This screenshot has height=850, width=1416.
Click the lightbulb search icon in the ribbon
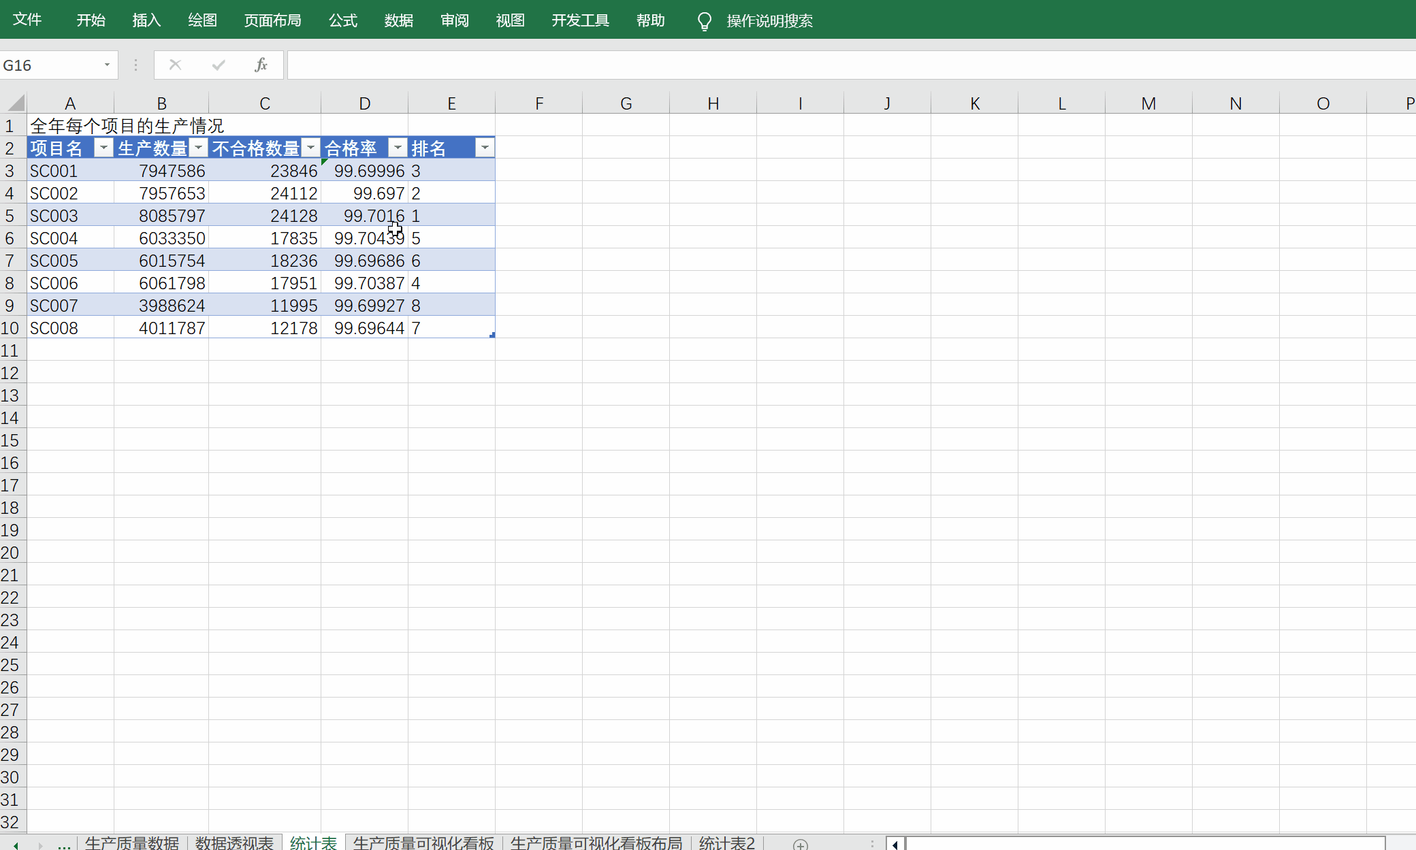tap(705, 21)
